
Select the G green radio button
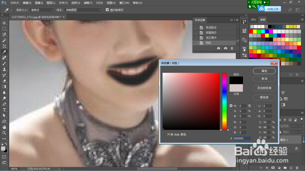point(231,127)
